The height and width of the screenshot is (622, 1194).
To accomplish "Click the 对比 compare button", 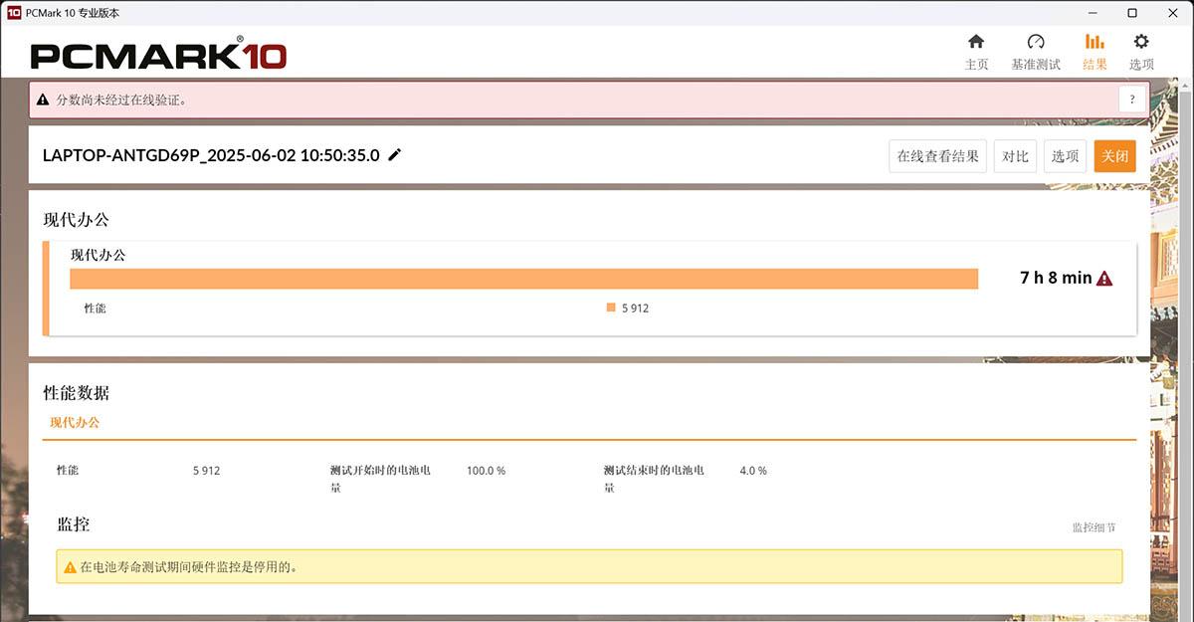I will 1015,156.
